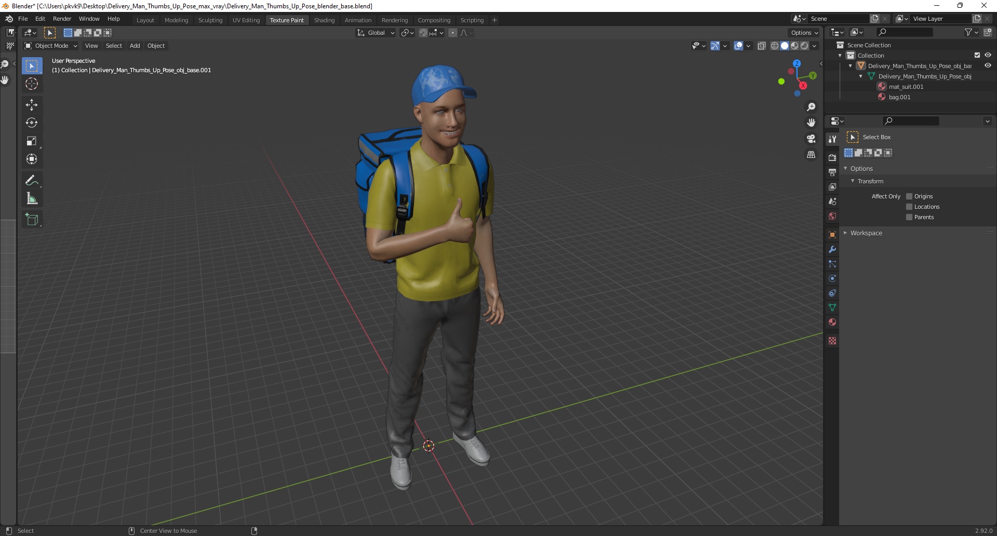This screenshot has width=997, height=536.
Task: Enable Affect Only Origins checkbox
Action: coord(909,196)
